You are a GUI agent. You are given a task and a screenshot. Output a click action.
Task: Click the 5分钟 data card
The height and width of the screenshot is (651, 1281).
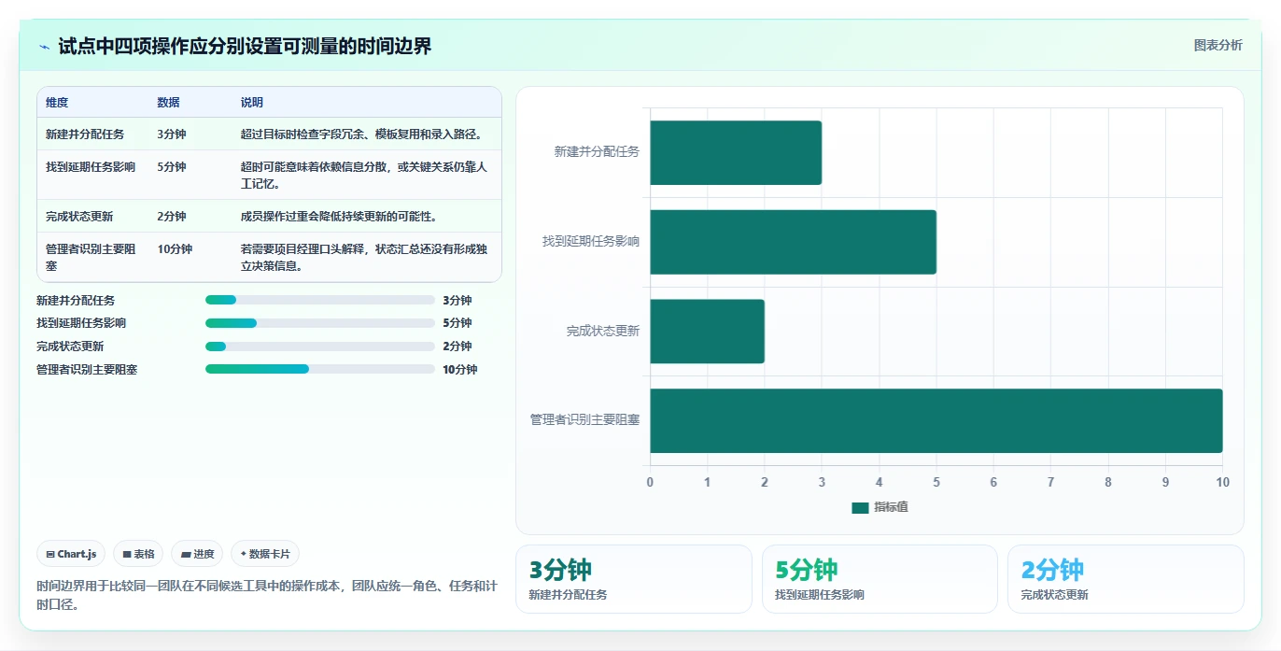(x=880, y=579)
